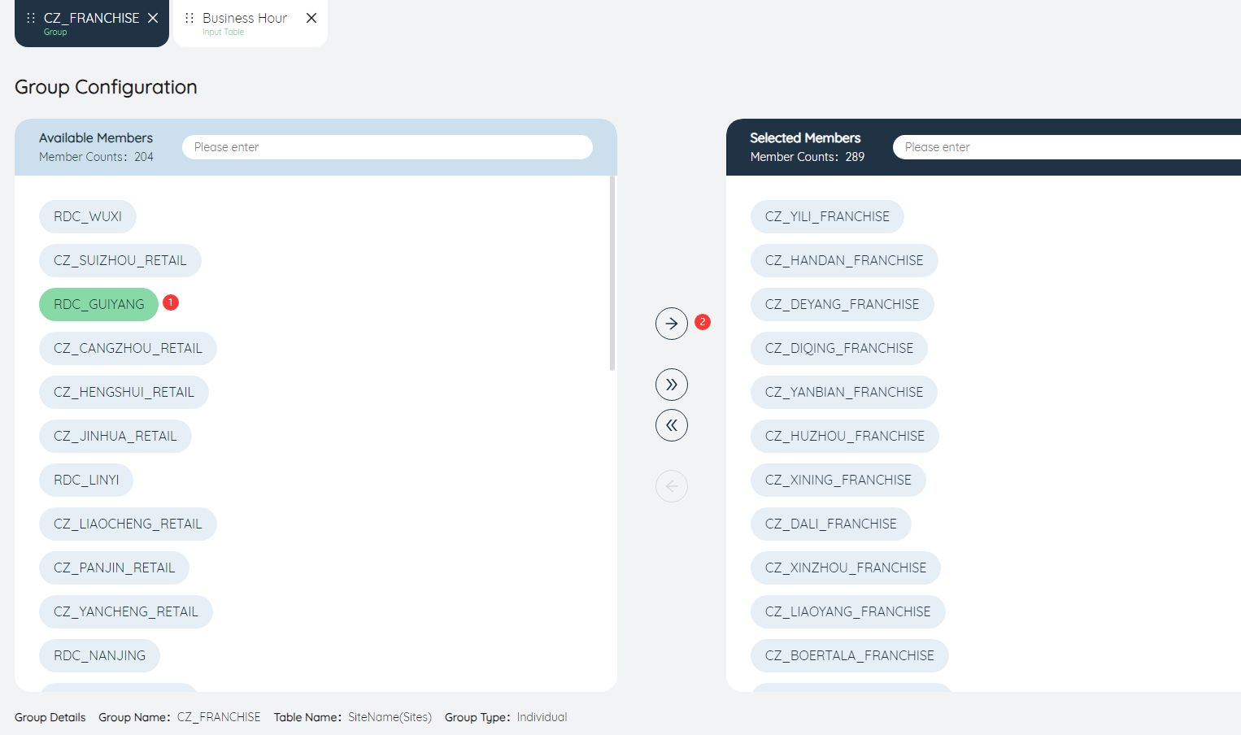Viewport: 1241px width, 735px height.
Task: Select CZ_YANBIAN_FRANCHISE in selected list
Action: (844, 392)
